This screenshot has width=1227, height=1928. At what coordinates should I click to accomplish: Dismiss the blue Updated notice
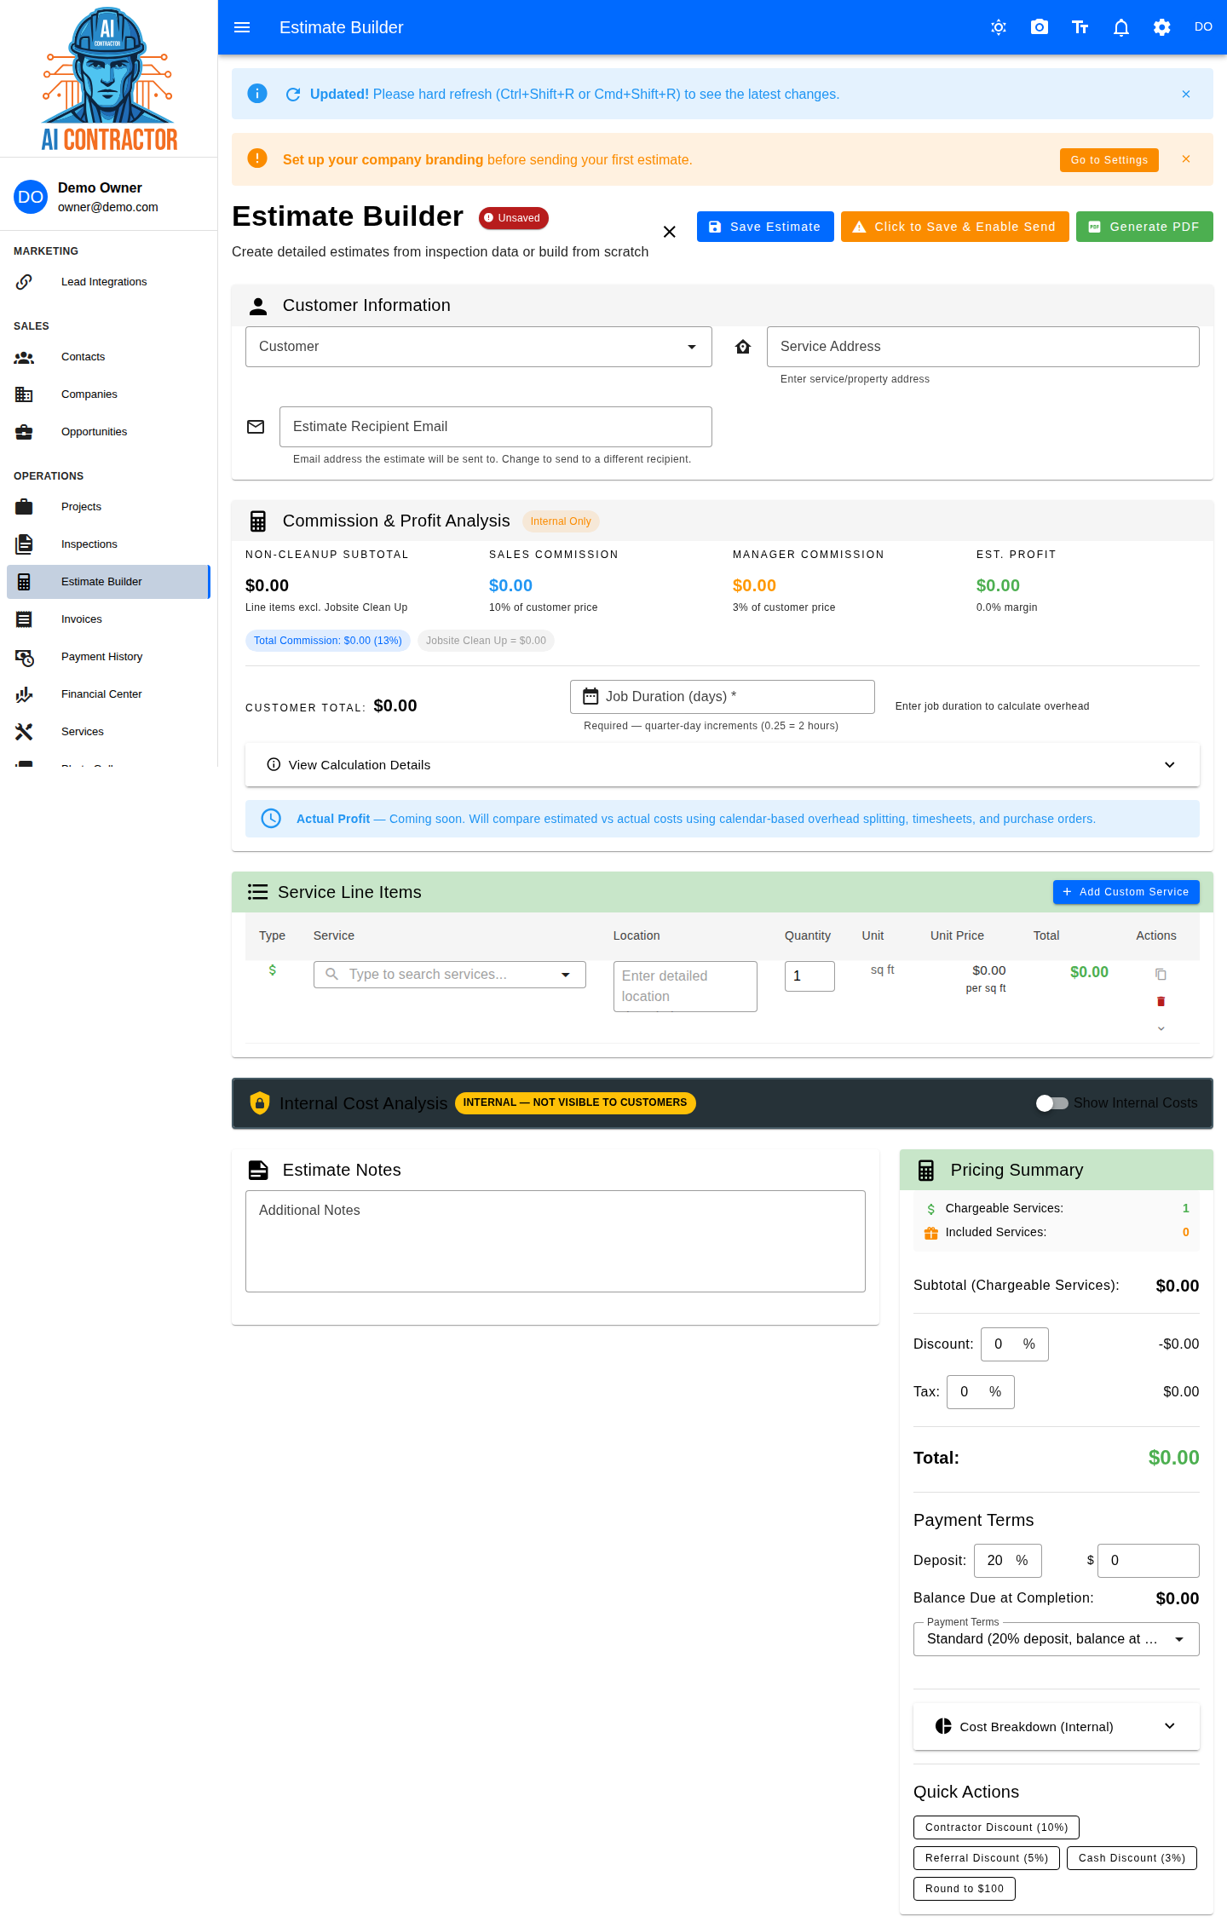[x=1186, y=94]
